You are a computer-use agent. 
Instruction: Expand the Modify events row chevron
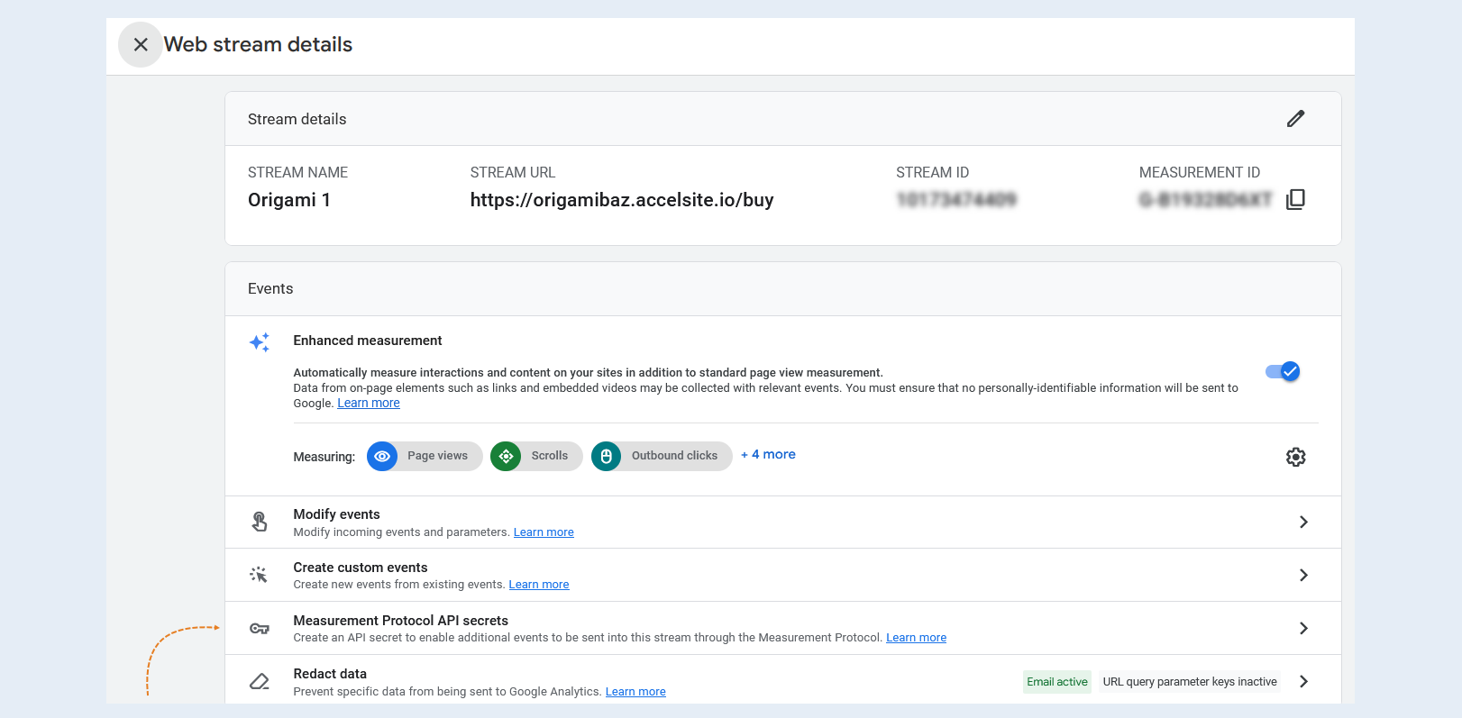(1303, 522)
